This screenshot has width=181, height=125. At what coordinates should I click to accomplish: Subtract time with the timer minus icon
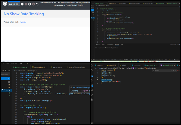(x=26, y=4)
